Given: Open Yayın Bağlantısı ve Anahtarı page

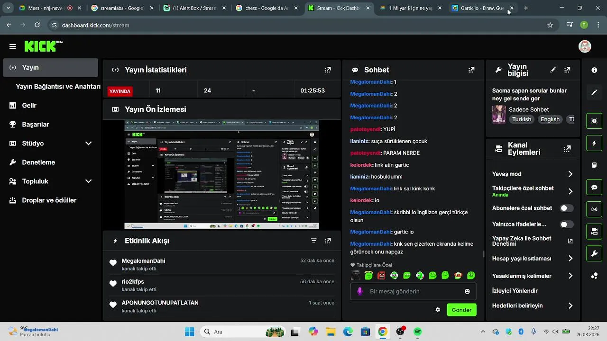Looking at the screenshot, I should coord(58,87).
